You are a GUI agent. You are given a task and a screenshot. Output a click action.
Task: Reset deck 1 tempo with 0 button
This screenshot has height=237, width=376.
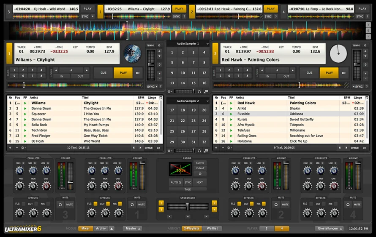159,64
